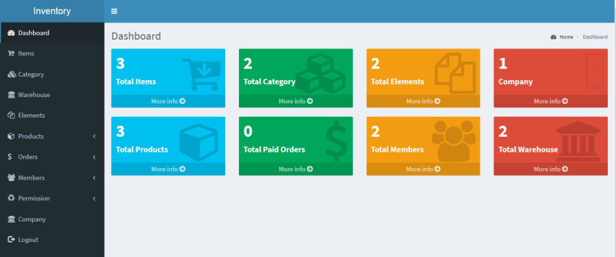Click Logout in the sidebar
This screenshot has height=257, width=616.
point(52,240)
